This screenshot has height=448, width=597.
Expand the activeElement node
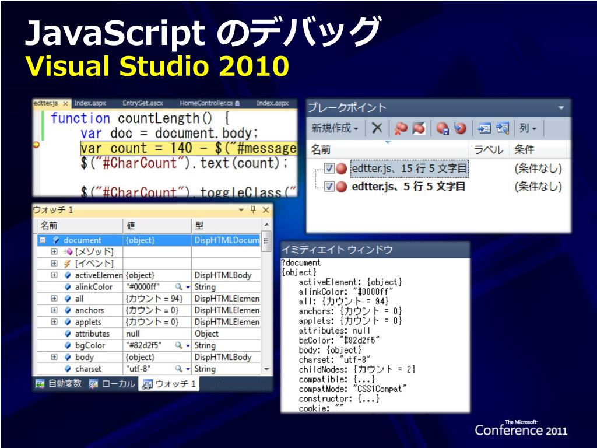tap(54, 275)
